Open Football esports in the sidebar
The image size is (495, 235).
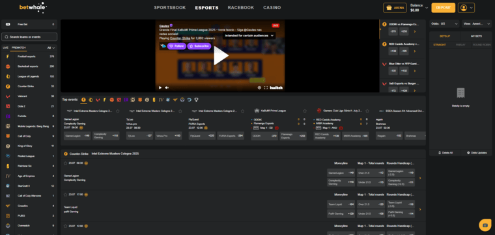(x=29, y=57)
